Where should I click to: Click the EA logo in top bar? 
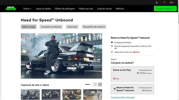coord(172,2)
